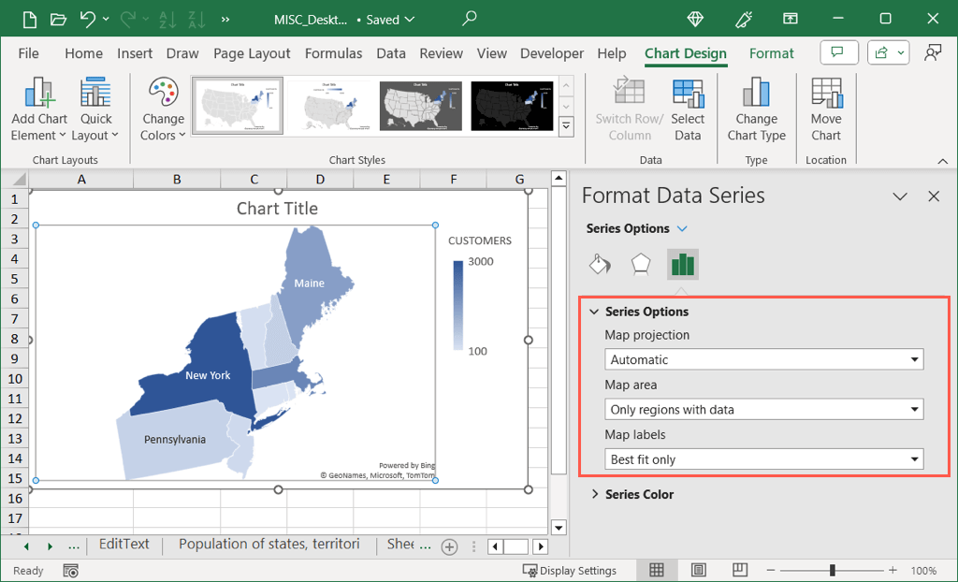Open the Effects pentagon icon tab
This screenshot has height=582, width=958.
(641, 265)
